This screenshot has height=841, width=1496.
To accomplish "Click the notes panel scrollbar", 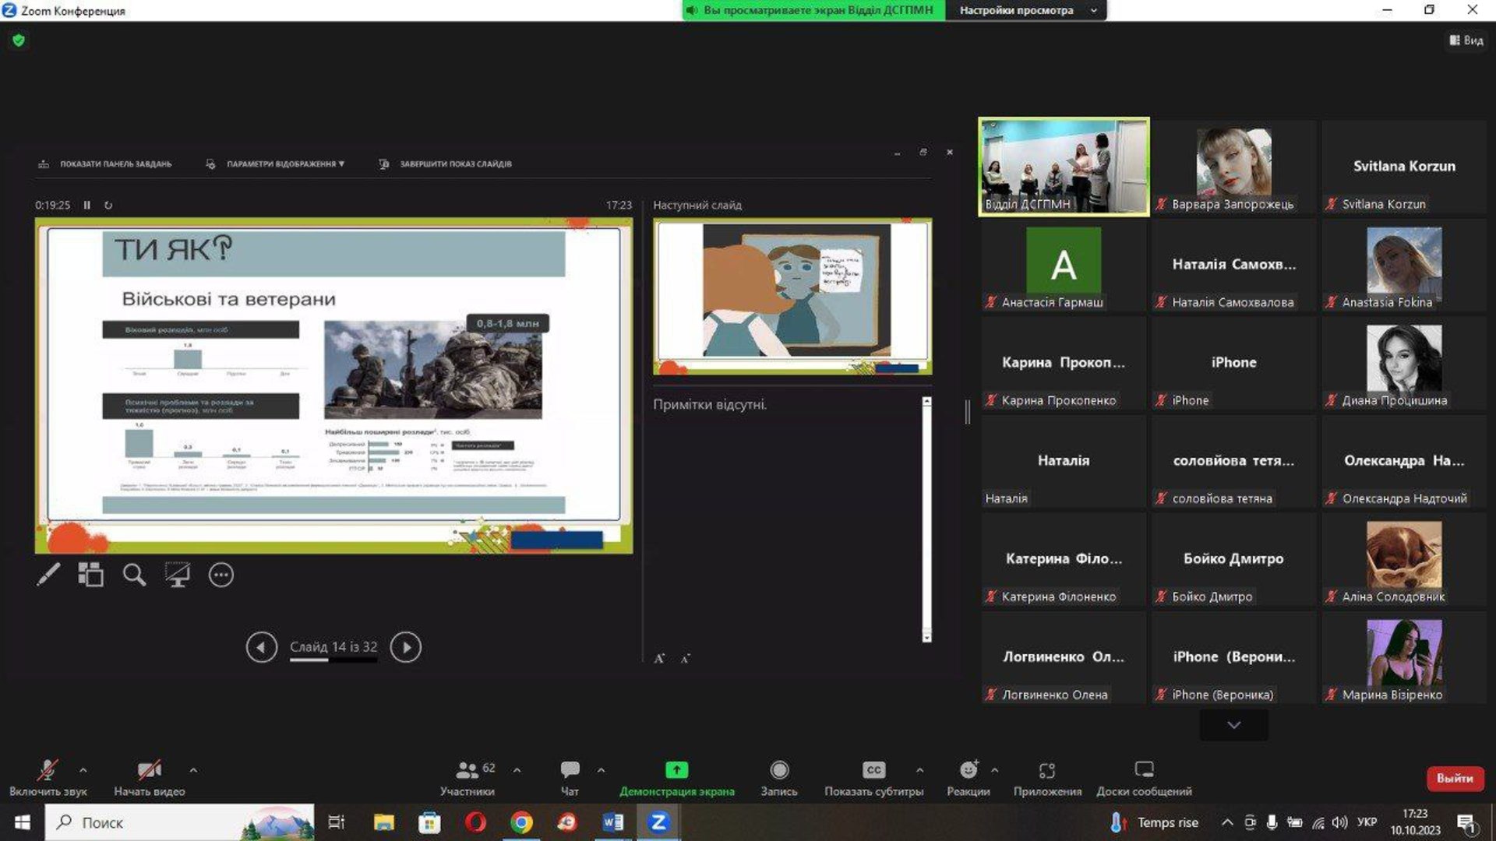I will (926, 519).
